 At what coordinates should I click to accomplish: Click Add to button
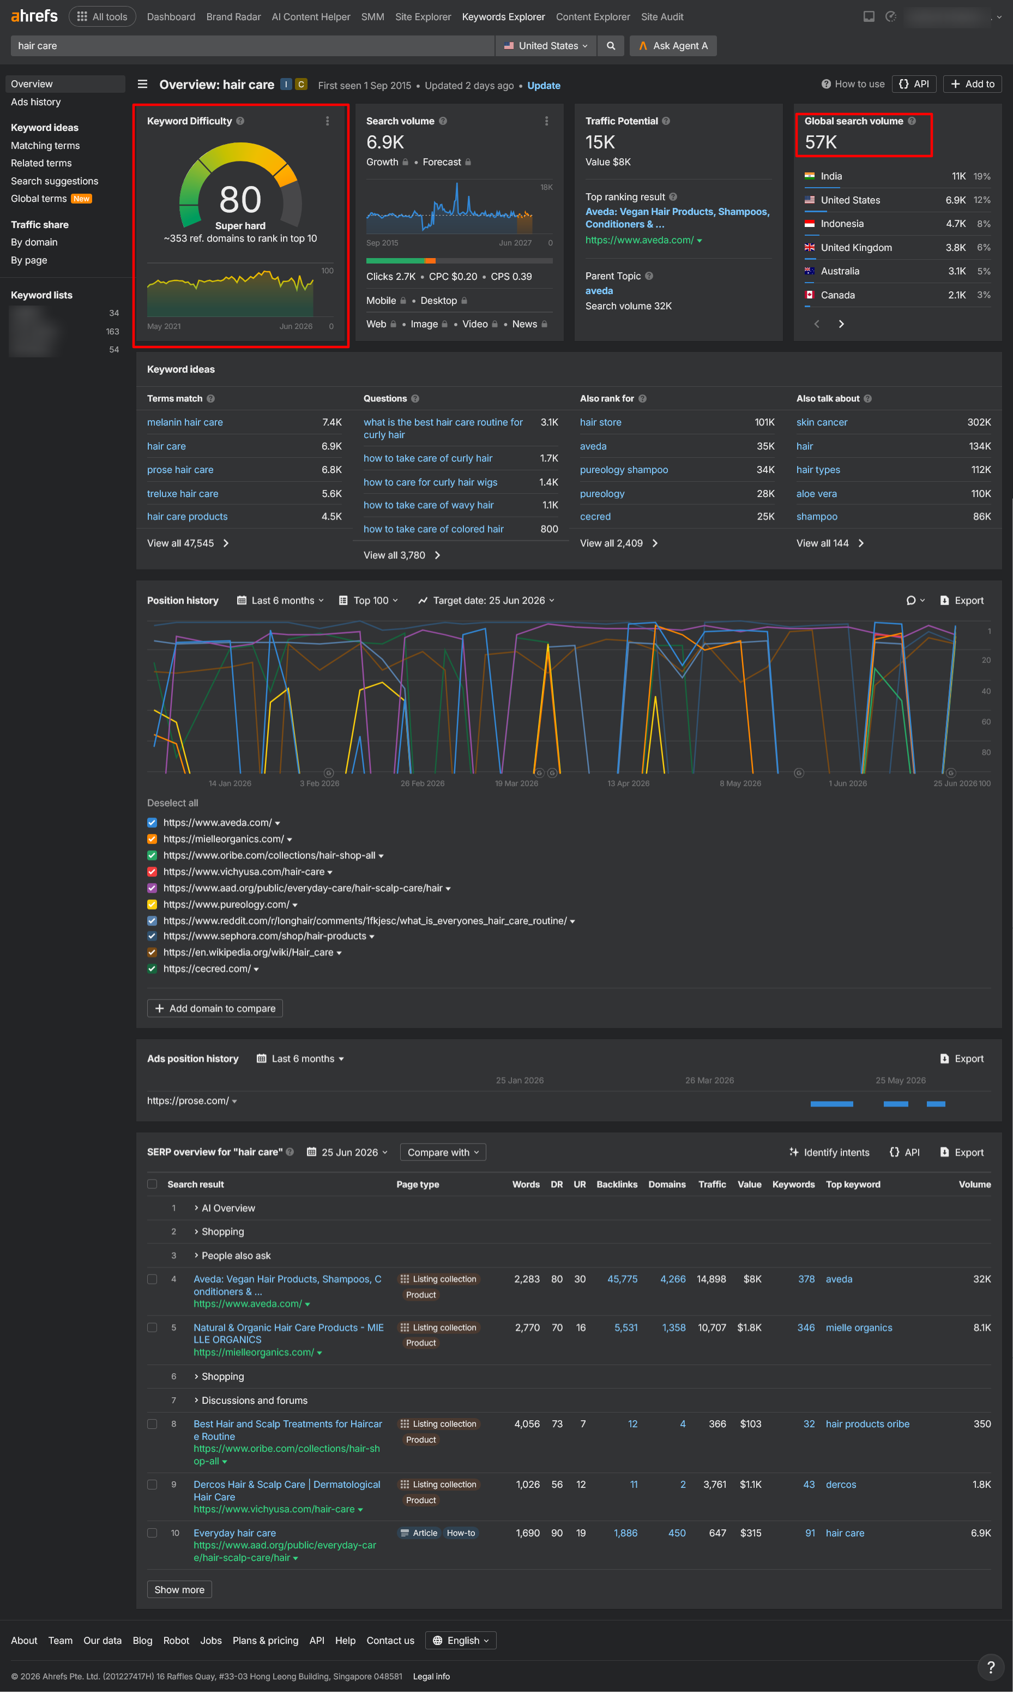point(973,84)
